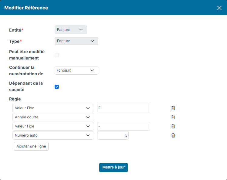
Task: Open the Numéro auto rule dropdown
Action: (53, 135)
